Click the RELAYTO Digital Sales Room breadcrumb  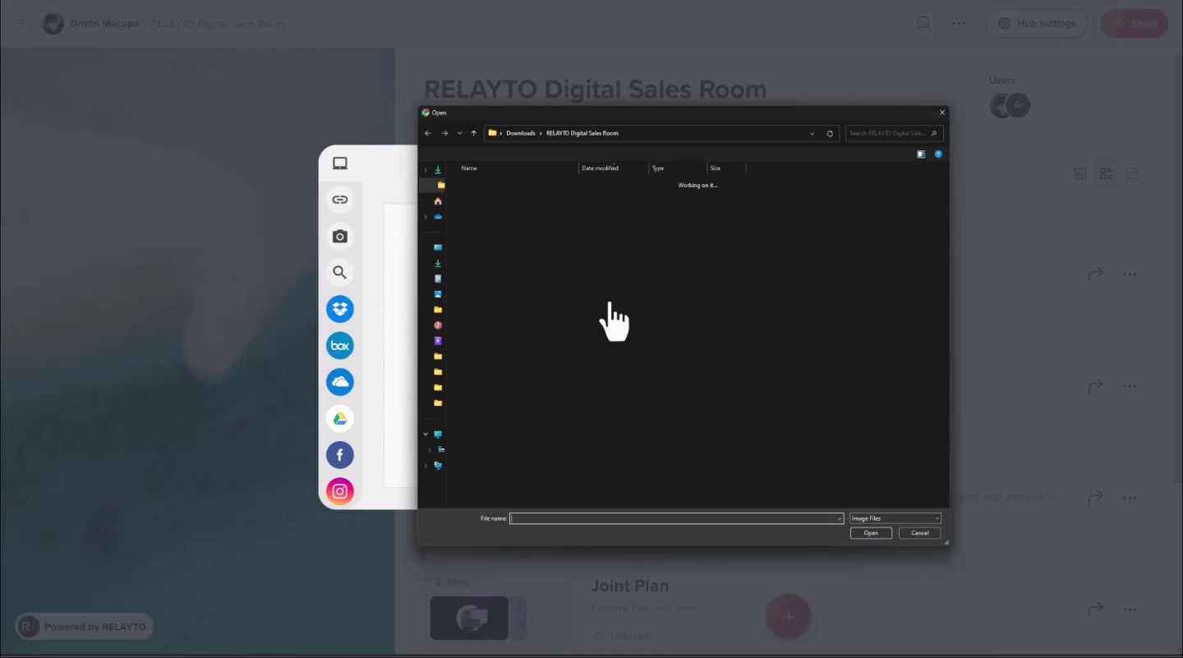582,133
